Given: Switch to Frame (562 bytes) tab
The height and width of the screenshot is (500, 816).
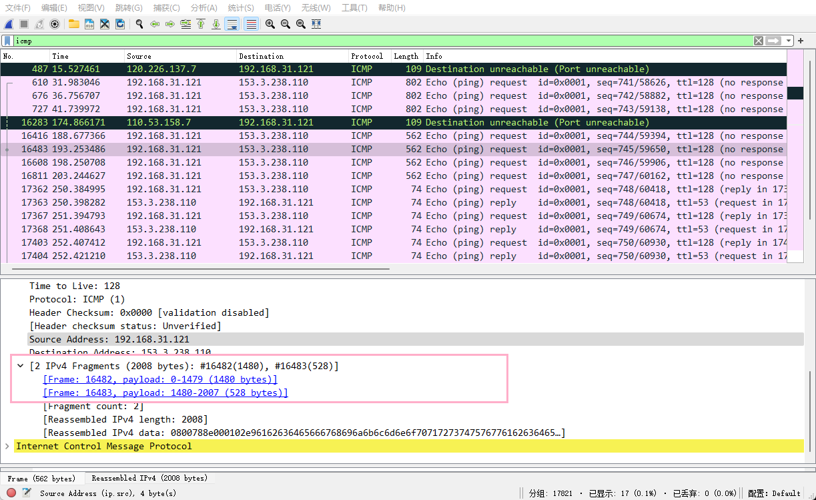Looking at the screenshot, I should [41, 478].
